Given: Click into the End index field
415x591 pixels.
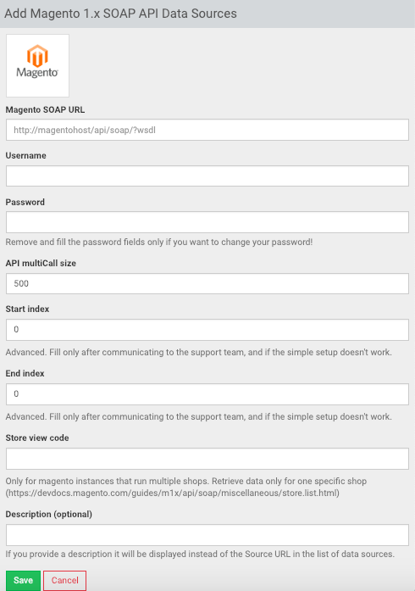Looking at the screenshot, I should pyautogui.click(x=207, y=394).
